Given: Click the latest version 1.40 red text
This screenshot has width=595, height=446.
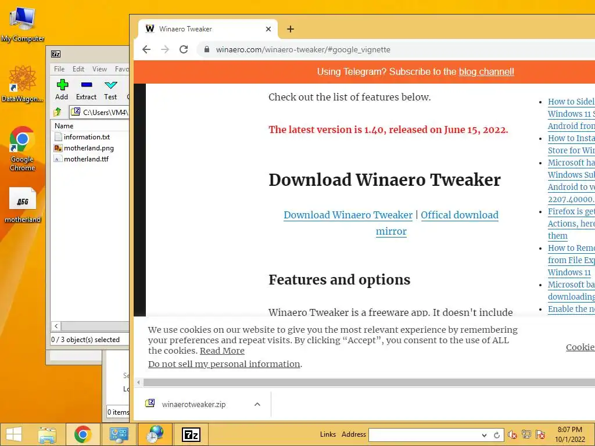Looking at the screenshot, I should [388, 130].
